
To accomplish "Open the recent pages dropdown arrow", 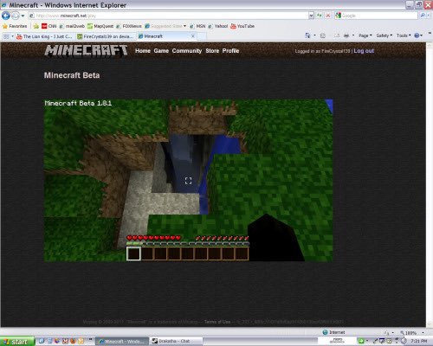I will coord(23,16).
